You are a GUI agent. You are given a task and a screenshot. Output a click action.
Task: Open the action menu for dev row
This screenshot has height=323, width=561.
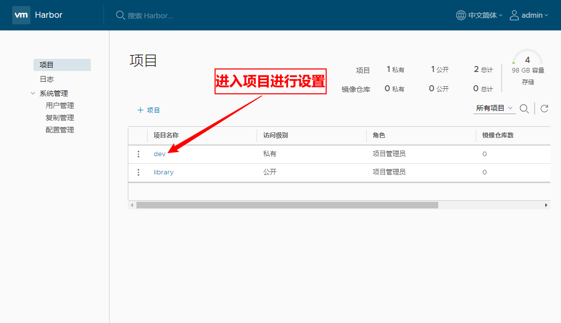coord(138,154)
